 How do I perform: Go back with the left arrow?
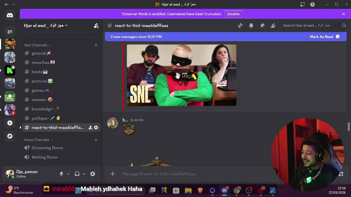click(x=7, y=4)
